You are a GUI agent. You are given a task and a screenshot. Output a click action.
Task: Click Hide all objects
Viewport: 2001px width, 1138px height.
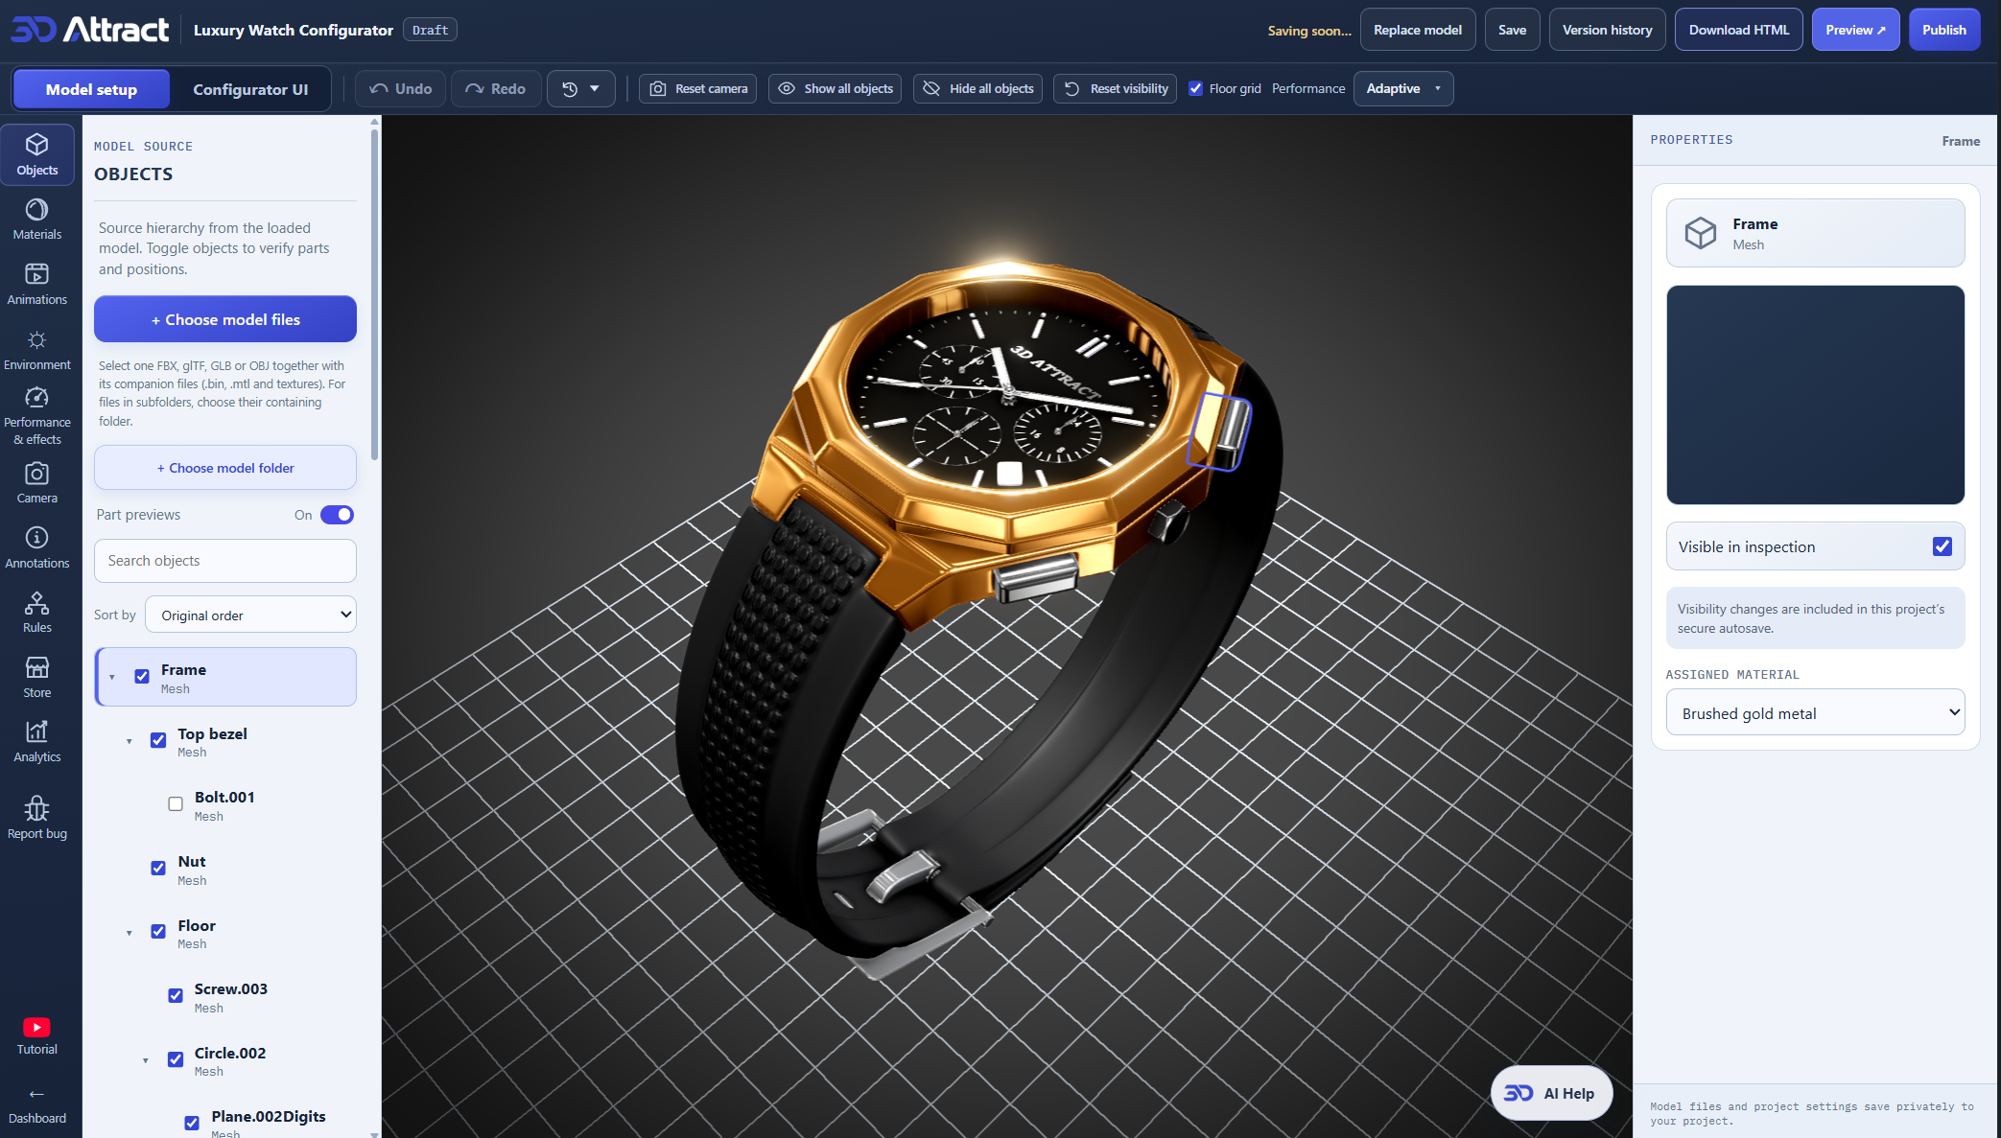click(x=977, y=88)
